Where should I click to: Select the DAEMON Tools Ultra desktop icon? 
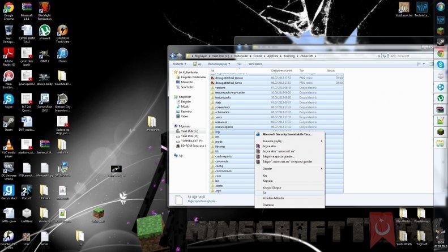(62, 34)
